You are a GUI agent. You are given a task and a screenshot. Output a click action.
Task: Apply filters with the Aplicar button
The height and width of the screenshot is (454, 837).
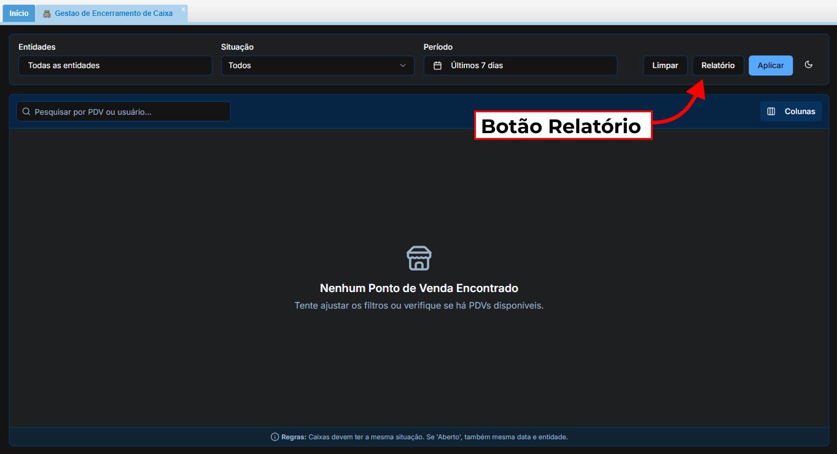point(770,66)
